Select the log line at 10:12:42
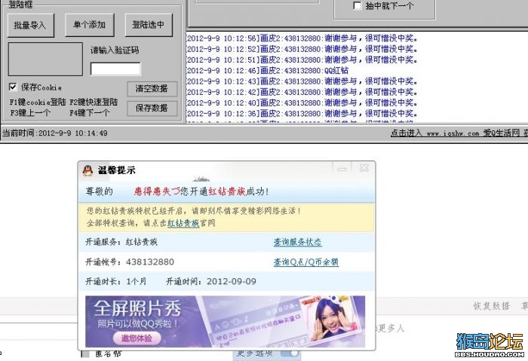 (x=302, y=92)
